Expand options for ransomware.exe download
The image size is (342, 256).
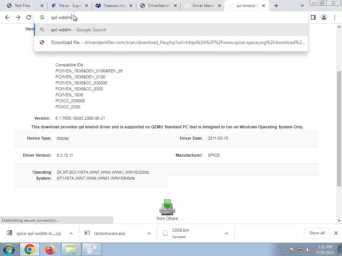[x=149, y=233]
